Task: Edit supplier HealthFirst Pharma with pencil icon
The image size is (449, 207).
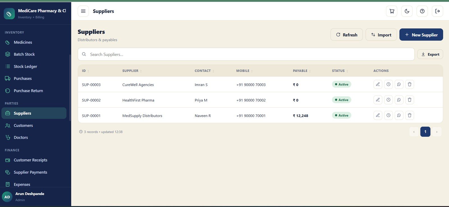Action: [x=378, y=100]
